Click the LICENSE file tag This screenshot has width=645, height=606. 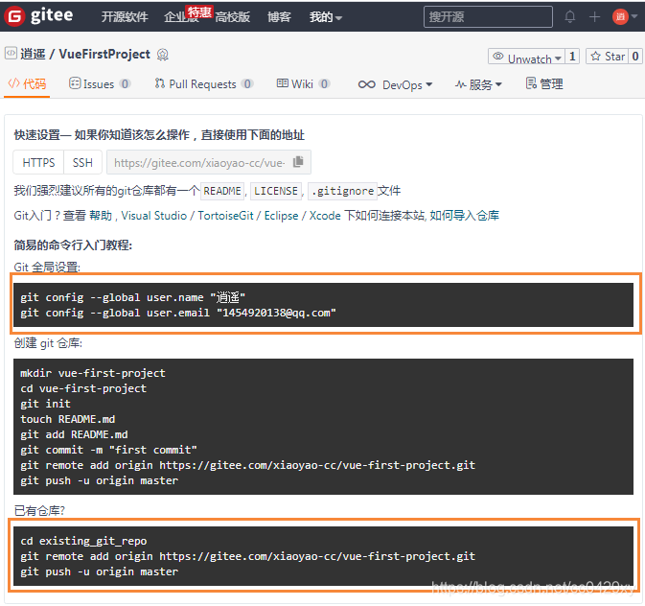(276, 191)
